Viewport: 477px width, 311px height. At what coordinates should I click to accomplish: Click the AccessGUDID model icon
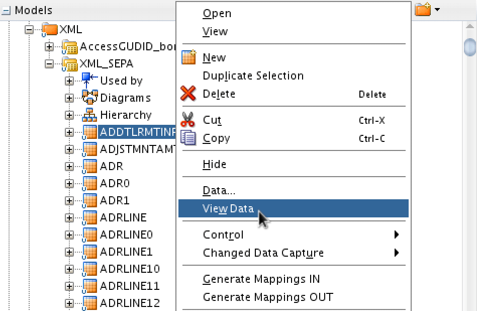click(x=70, y=47)
